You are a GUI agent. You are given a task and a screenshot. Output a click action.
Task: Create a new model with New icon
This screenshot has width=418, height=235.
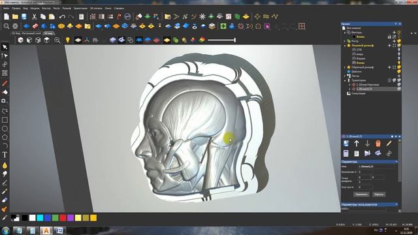[7, 16]
